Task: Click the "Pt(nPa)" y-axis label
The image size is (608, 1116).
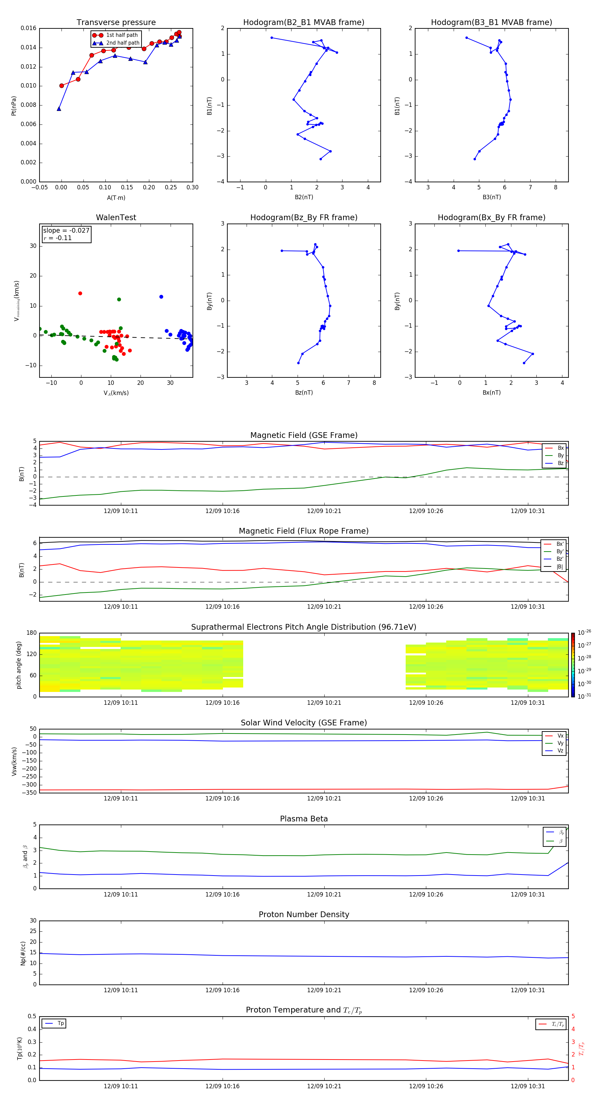Action: pos(14,106)
